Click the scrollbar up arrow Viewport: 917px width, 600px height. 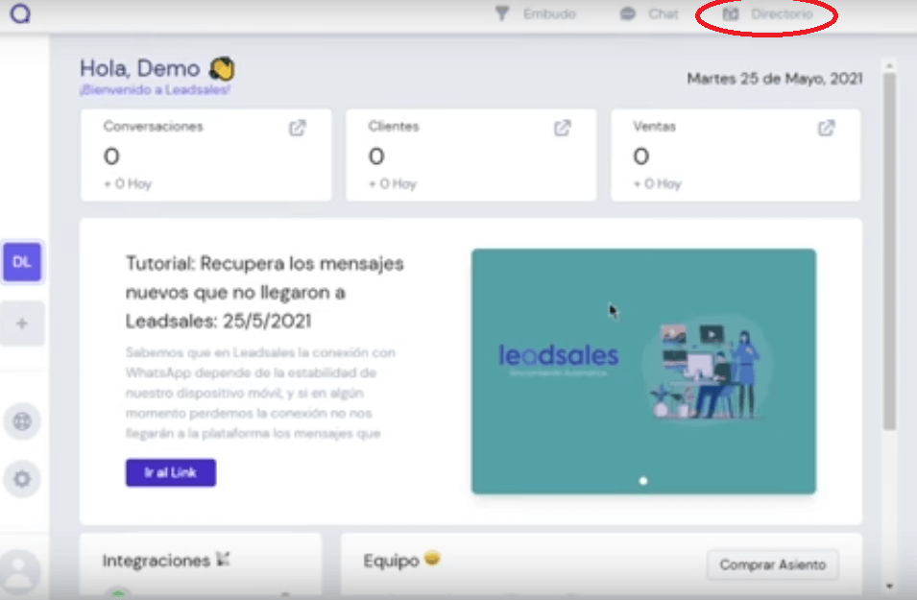(889, 65)
